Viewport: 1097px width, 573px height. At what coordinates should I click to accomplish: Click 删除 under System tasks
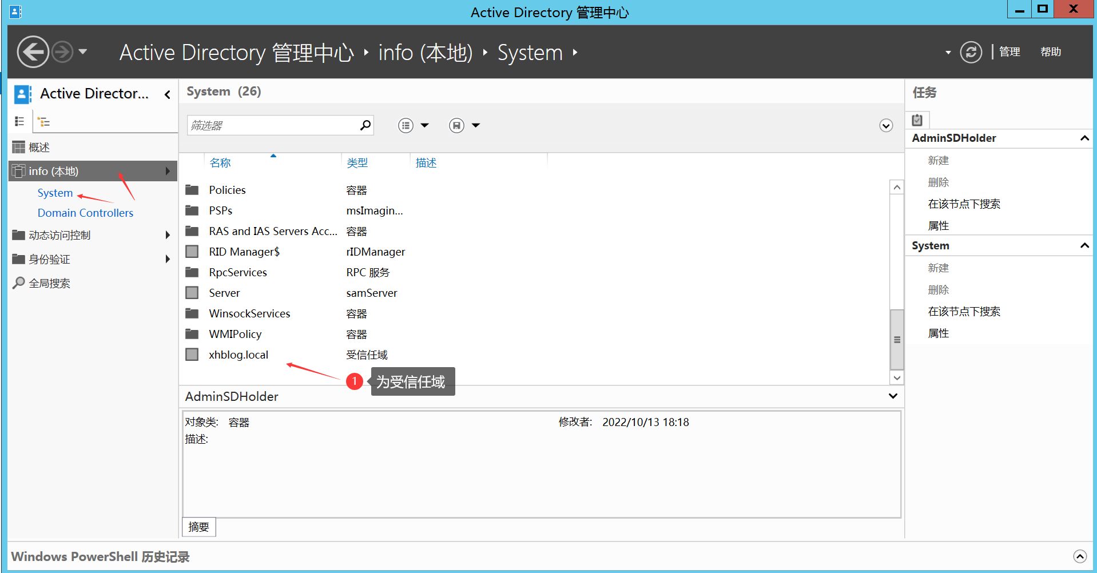(x=939, y=290)
